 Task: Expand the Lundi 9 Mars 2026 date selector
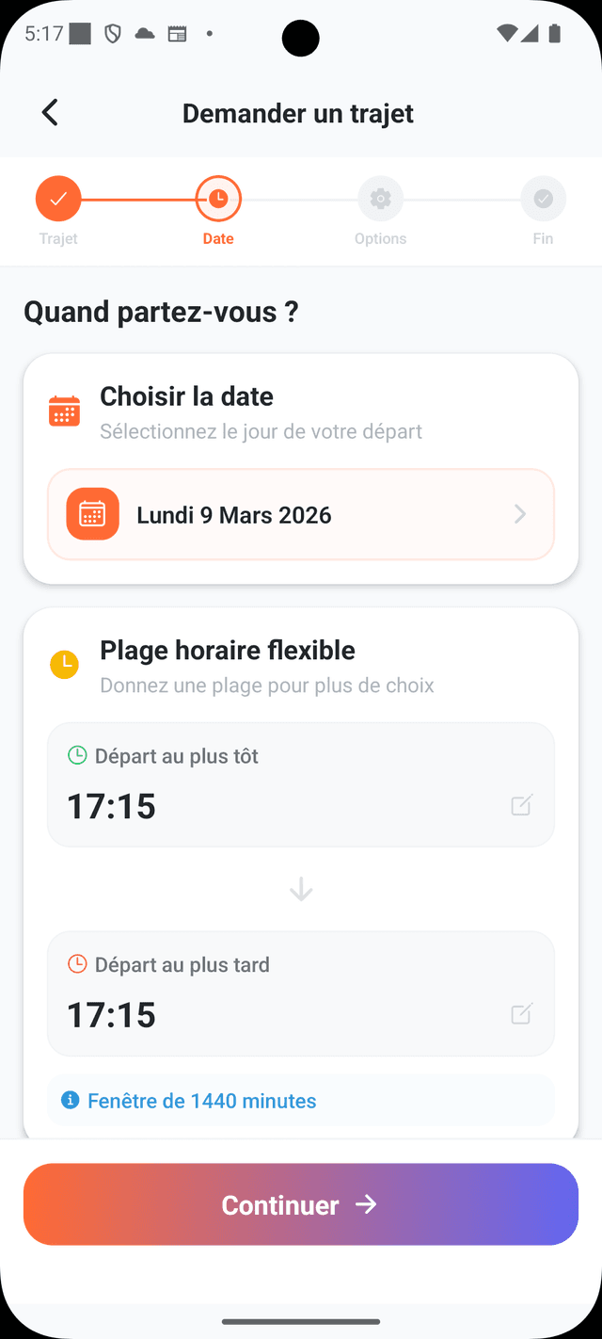301,514
